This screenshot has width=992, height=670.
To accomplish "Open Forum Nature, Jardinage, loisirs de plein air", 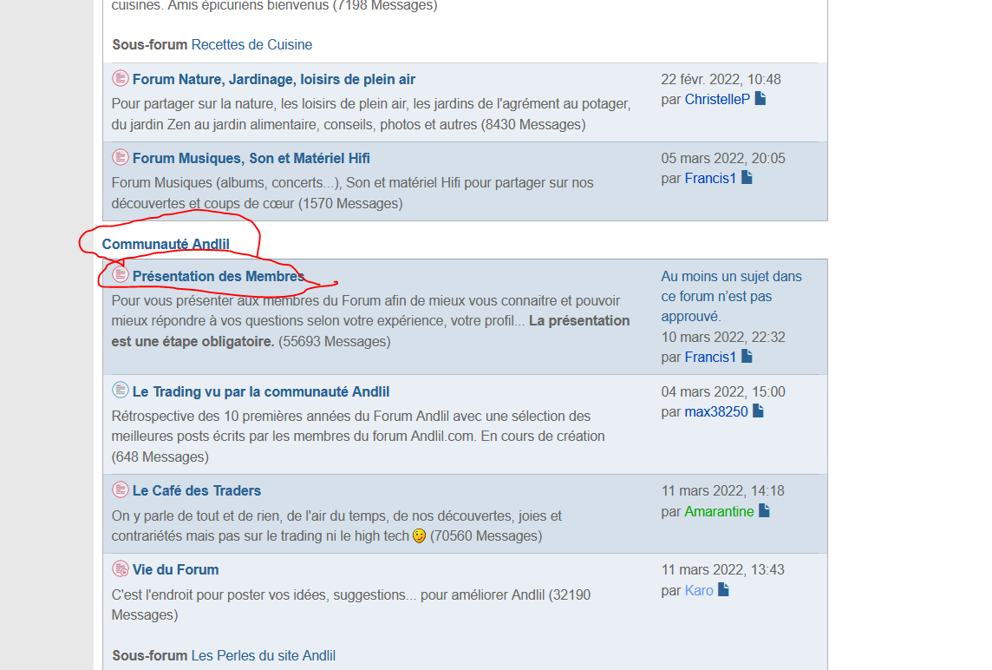I will pyautogui.click(x=273, y=79).
